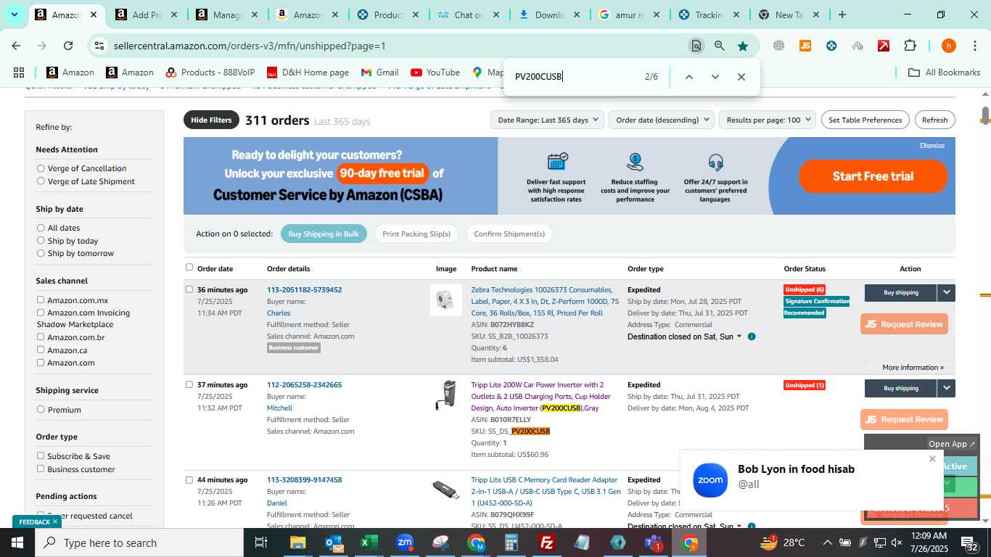Check Amazon.com.mx sales channel
This screenshot has width=991, height=557.
(41, 300)
